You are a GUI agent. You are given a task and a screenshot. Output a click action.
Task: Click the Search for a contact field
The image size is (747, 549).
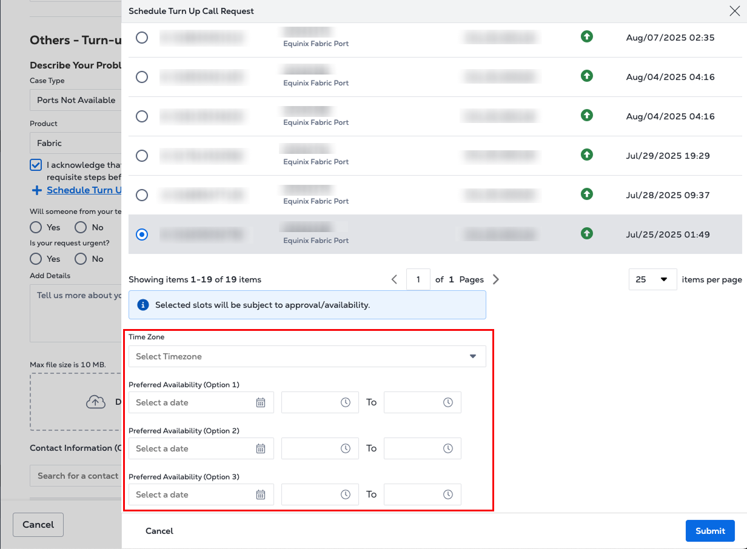pyautogui.click(x=76, y=476)
